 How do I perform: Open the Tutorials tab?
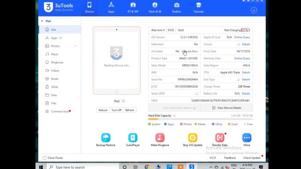click(198, 8)
